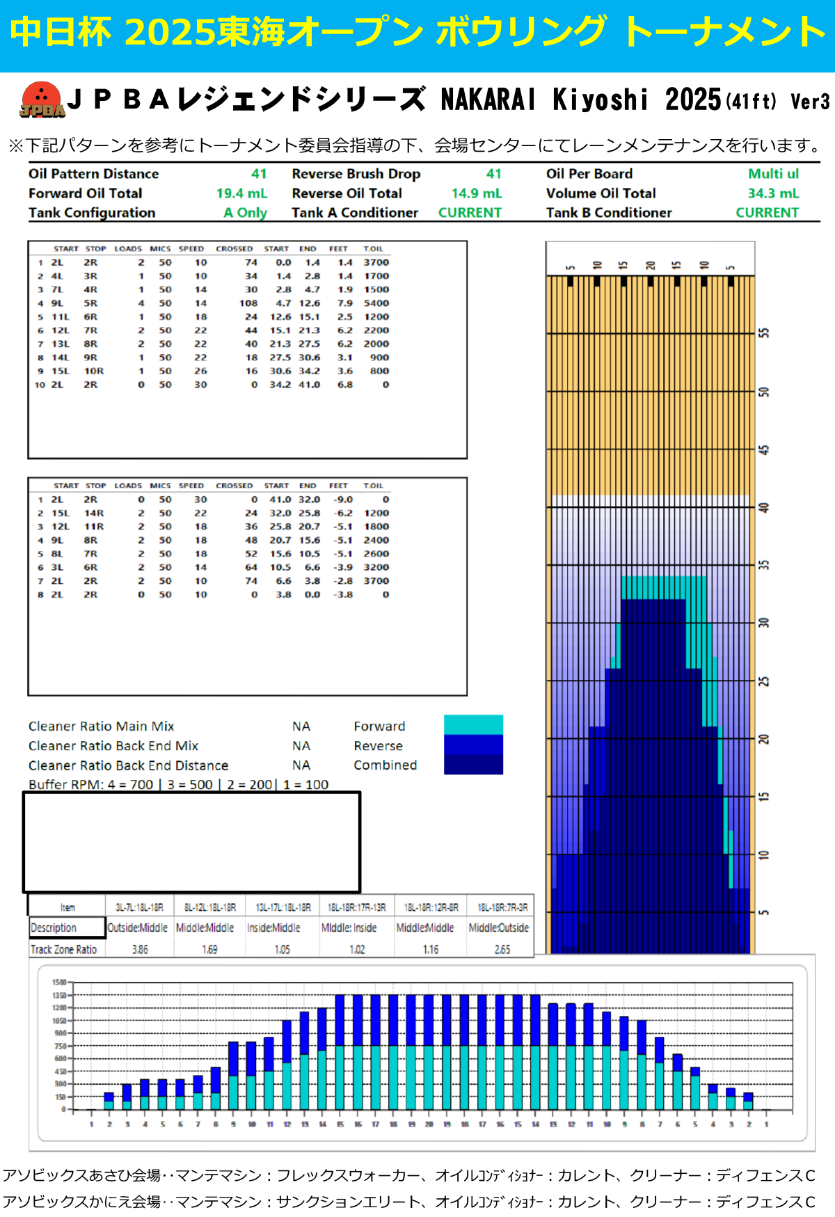
Task: Click the 2.65 track zone ratio
Action: 502,950
